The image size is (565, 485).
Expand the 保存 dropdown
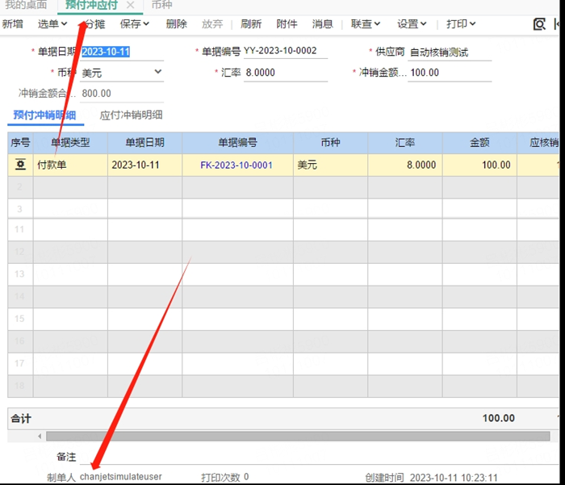135,23
